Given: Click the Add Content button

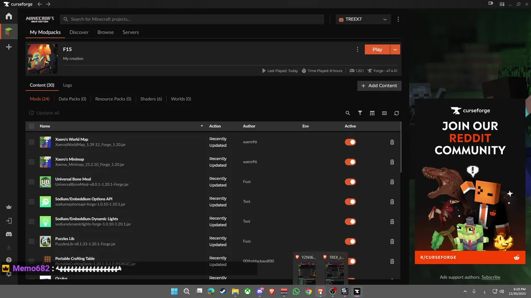Looking at the screenshot, I should point(379,86).
